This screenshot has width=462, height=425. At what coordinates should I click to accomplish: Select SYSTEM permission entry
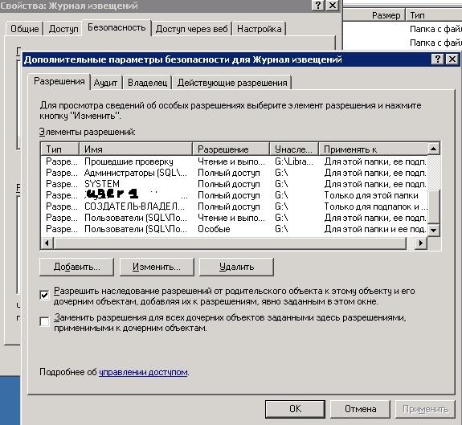(x=235, y=184)
